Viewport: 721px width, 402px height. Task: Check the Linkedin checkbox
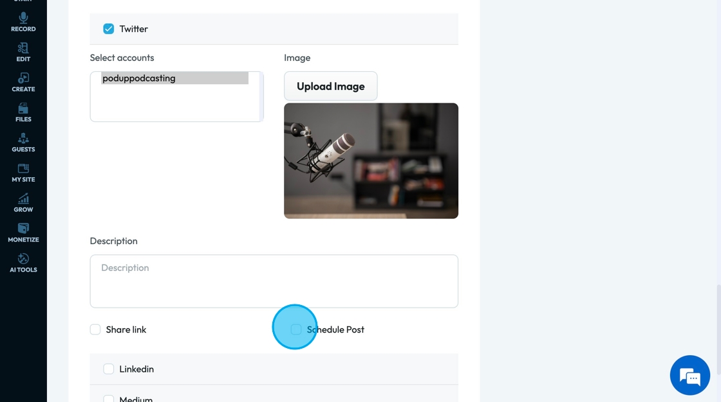click(109, 369)
